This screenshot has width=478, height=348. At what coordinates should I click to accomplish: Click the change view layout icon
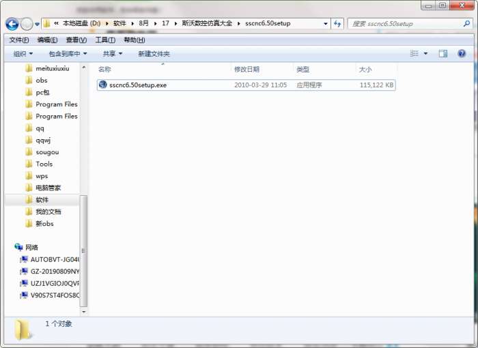point(414,54)
